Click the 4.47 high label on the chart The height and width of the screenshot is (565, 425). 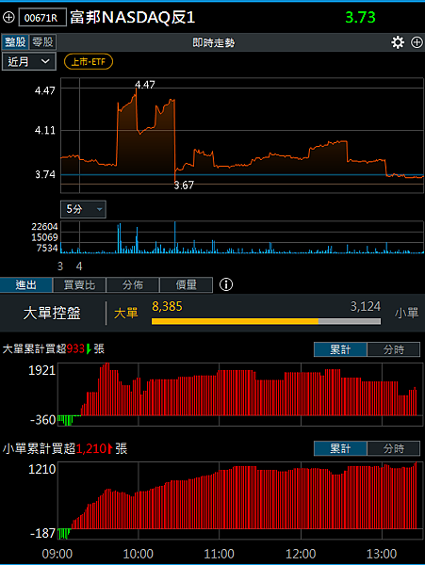click(145, 85)
